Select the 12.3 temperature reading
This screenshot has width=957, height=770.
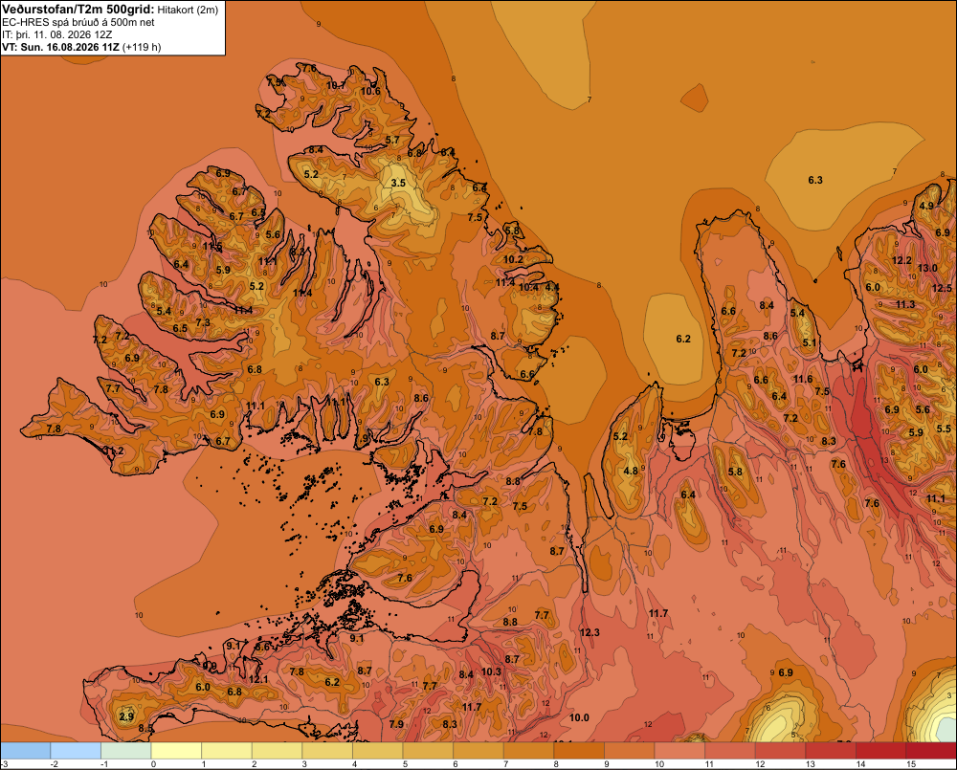click(x=590, y=632)
